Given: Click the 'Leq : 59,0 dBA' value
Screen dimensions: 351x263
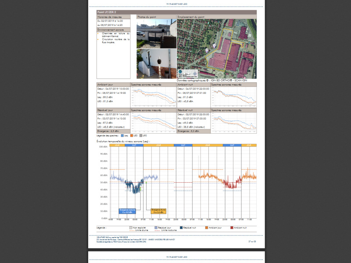Looking at the screenshot, I should [105, 97].
